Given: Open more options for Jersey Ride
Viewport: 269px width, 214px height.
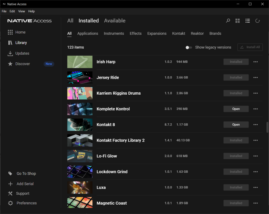Looking at the screenshot, I should [x=256, y=77].
